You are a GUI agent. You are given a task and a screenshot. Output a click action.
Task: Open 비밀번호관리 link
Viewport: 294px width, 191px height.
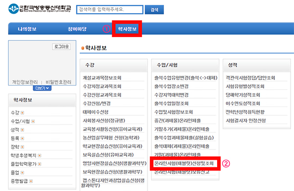[58, 82]
